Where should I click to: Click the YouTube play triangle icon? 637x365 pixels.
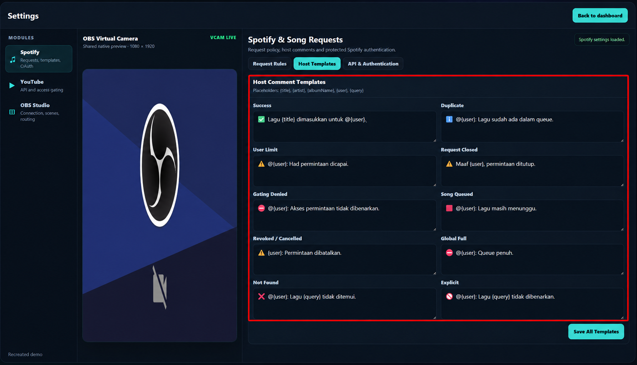(x=12, y=85)
